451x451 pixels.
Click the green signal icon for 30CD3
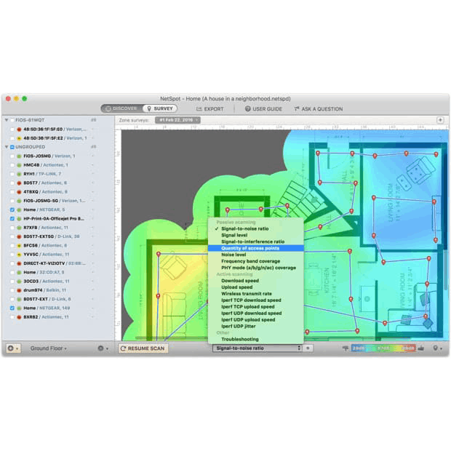click(19, 282)
